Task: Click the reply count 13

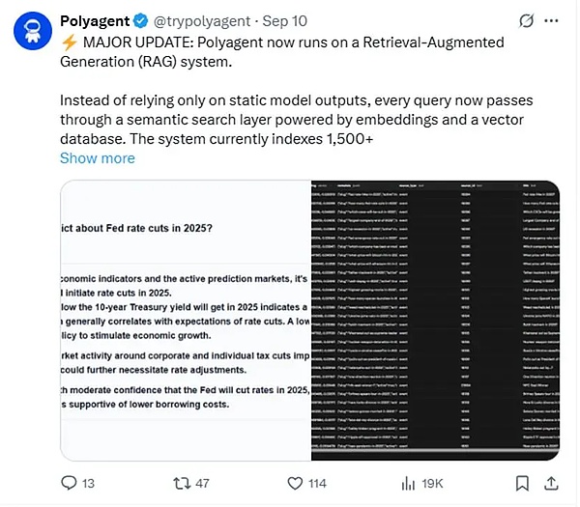Action: [88, 484]
